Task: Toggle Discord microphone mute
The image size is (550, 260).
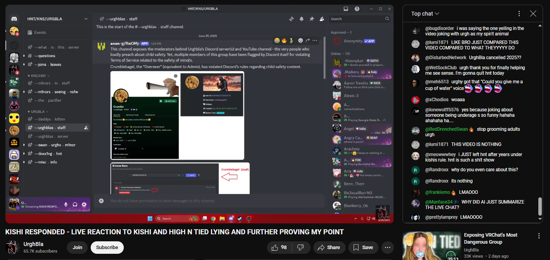Action: pos(66,204)
